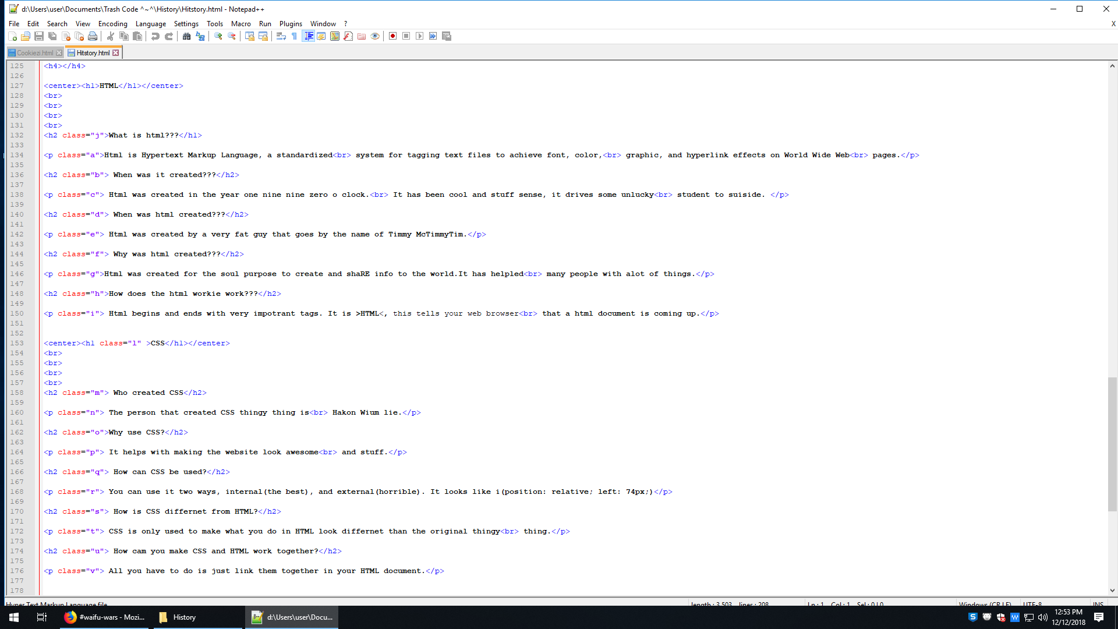Toggle Word wrap toolbar button
Viewport: 1118px width, 629px height.
point(281,36)
